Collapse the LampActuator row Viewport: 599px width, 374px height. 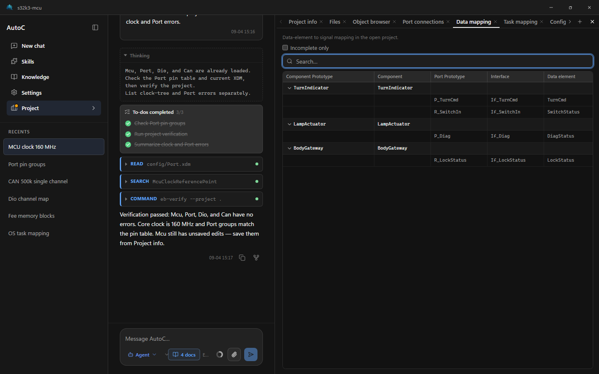click(x=290, y=124)
